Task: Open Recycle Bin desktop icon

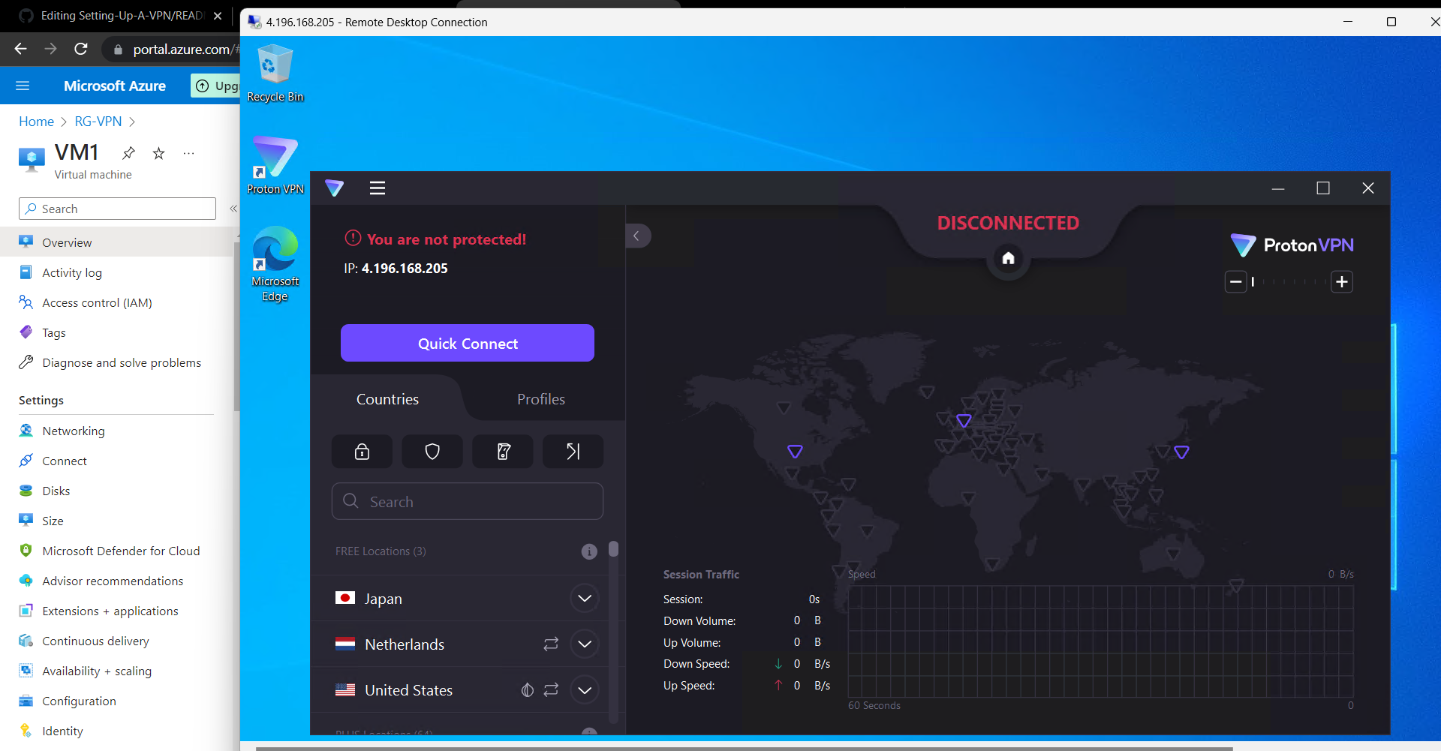Action: (x=275, y=73)
